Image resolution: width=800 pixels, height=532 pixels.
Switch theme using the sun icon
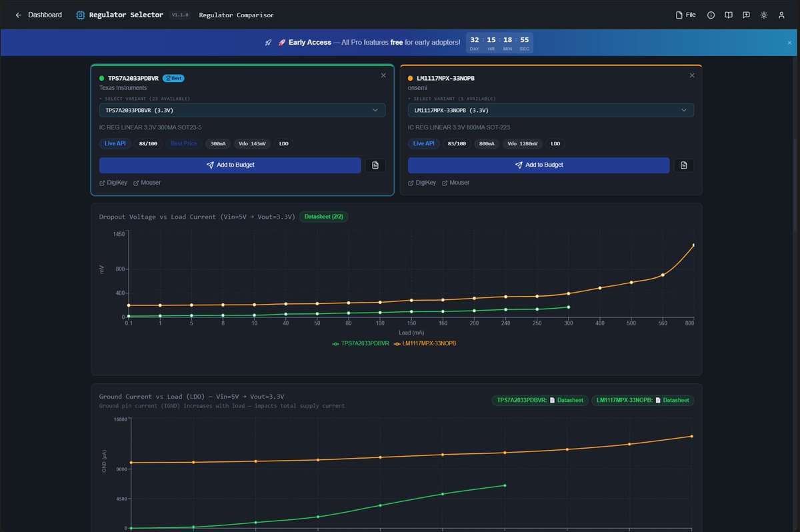pyautogui.click(x=764, y=15)
